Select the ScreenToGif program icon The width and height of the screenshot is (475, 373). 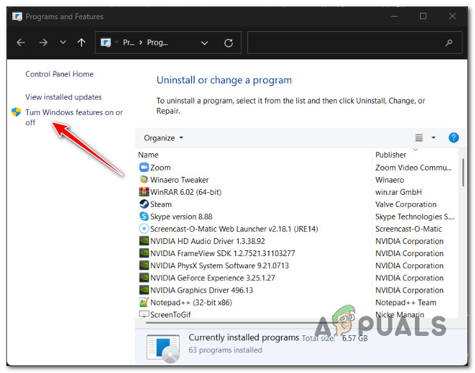144,314
